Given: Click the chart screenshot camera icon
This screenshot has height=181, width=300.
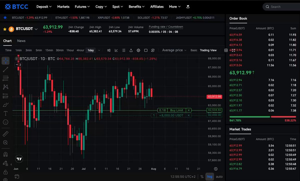Looking at the screenshot, I should click(x=153, y=50).
